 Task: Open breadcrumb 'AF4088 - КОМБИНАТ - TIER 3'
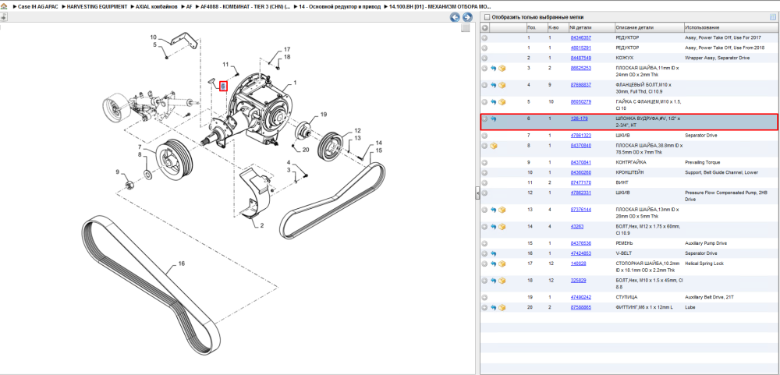245,7
